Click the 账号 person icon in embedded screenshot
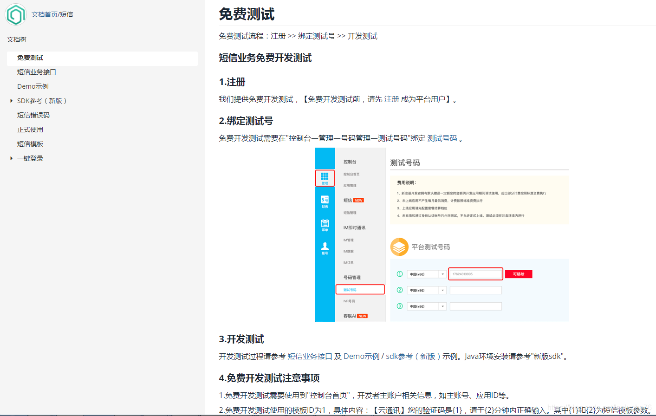This screenshot has height=416, width=656. [325, 248]
